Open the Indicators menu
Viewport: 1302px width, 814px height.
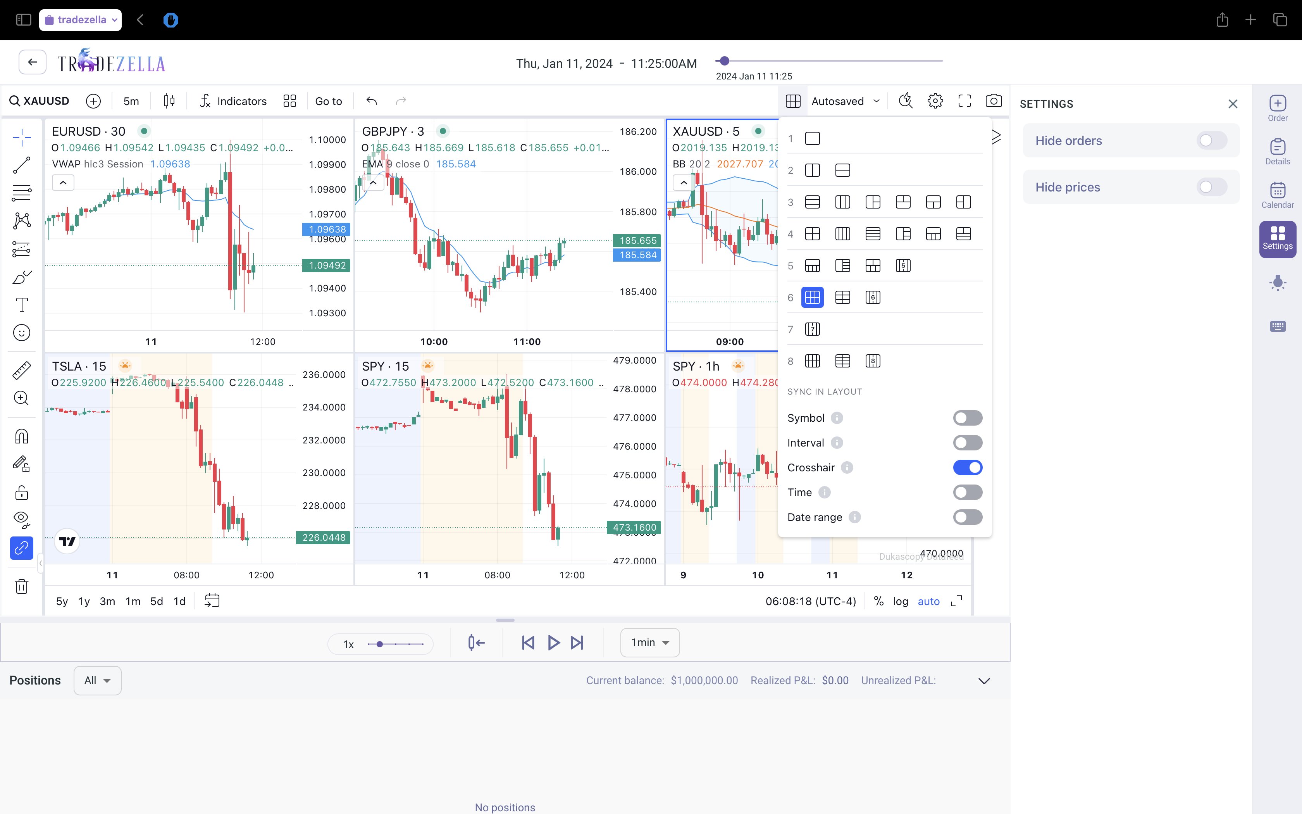pos(233,101)
